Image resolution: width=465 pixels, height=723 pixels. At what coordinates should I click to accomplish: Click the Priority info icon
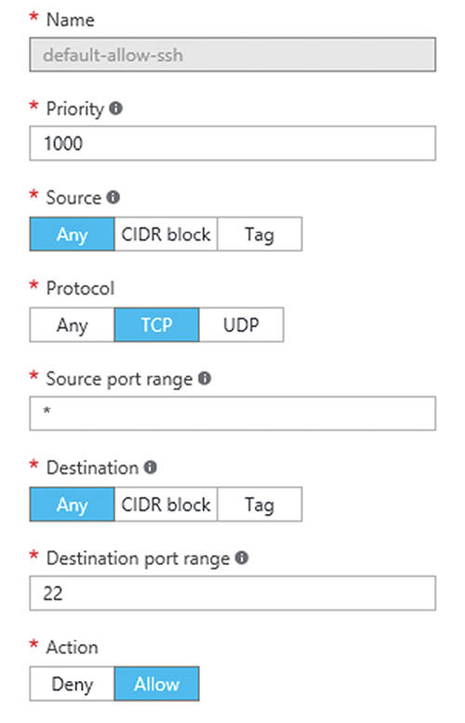115,109
